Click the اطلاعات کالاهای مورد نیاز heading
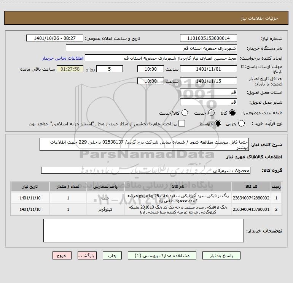Image resolution: width=293 pixels, height=283 pixels. (254, 157)
